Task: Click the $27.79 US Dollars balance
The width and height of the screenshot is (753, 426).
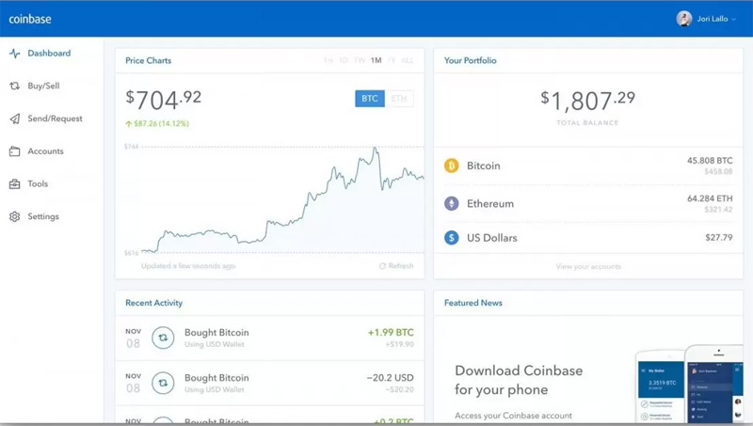Action: pyautogui.click(x=719, y=238)
